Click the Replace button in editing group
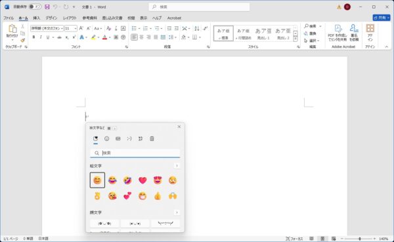Image resolution: width=394 pixels, height=242 pixels. coord(311,33)
